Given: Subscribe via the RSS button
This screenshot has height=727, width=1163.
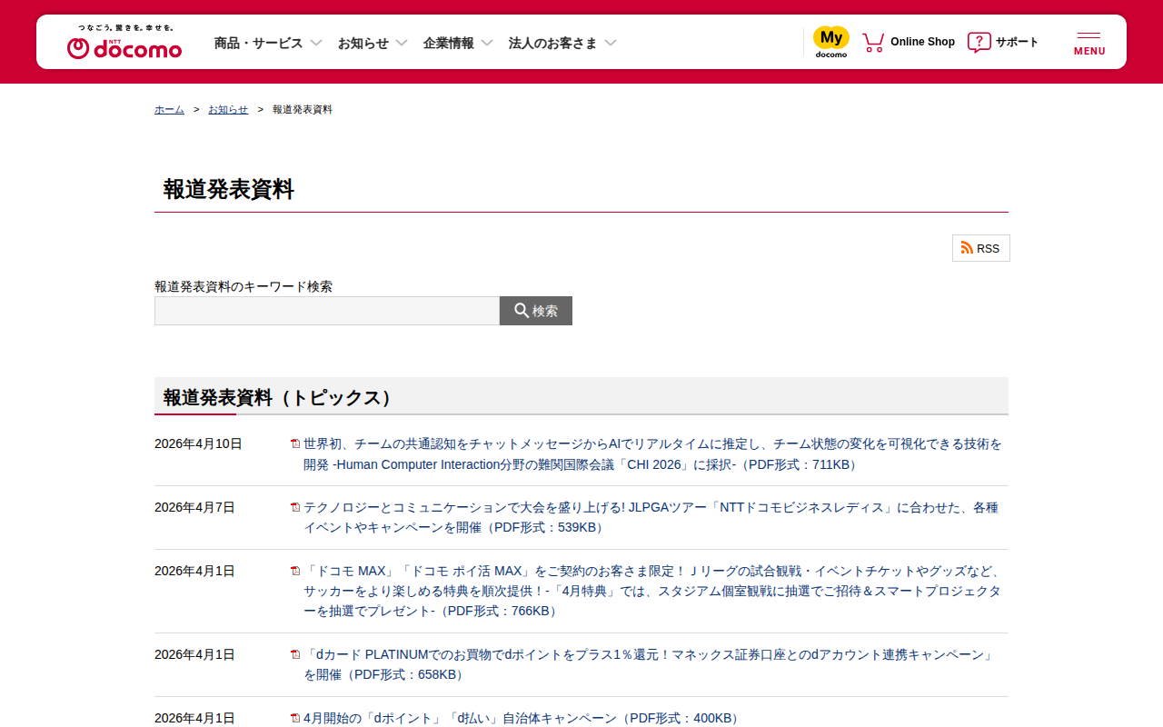Looking at the screenshot, I should [981, 248].
